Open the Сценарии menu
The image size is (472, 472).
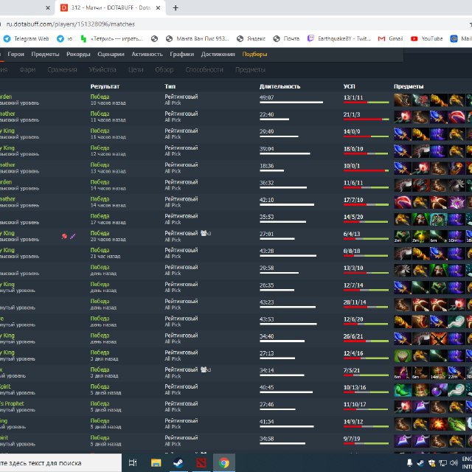pos(111,54)
